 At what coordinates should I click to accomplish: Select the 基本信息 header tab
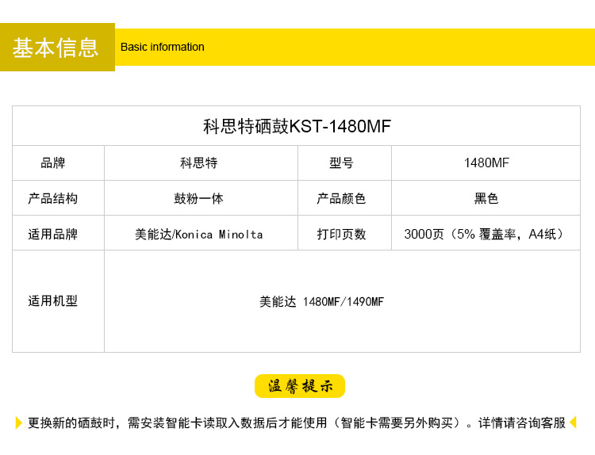click(56, 48)
